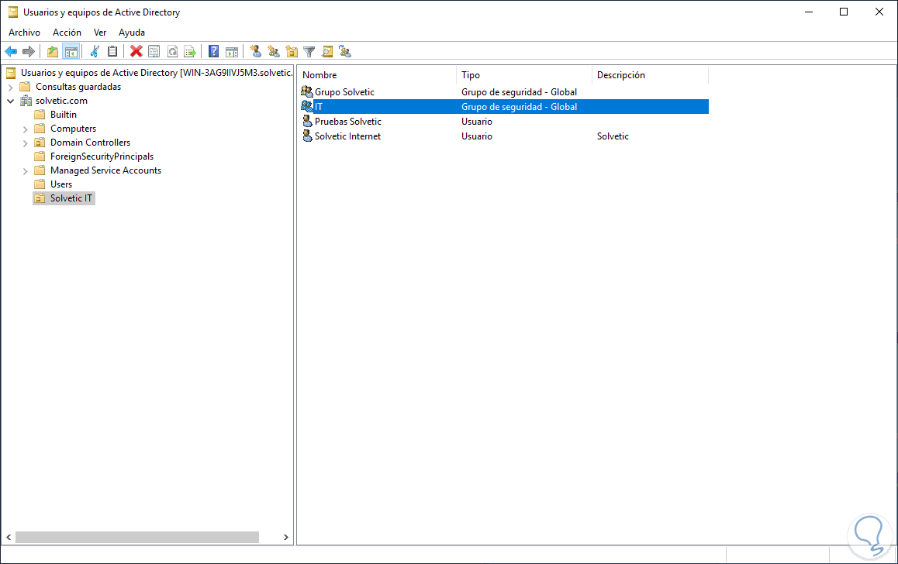Go up one level with the folder-arrow icon
898x564 pixels.
tap(53, 51)
